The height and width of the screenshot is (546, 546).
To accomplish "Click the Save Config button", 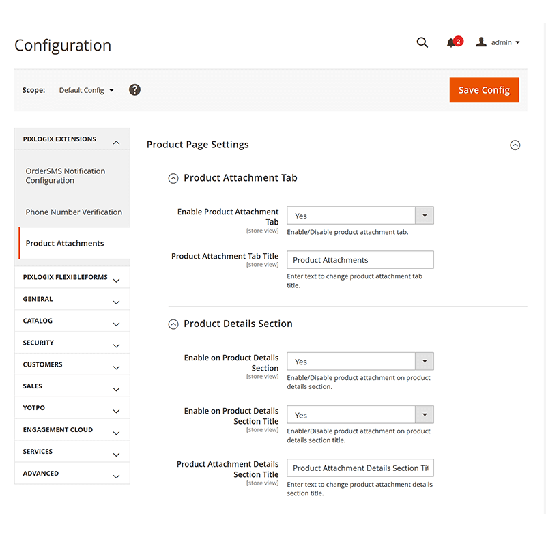I will pyautogui.click(x=484, y=89).
